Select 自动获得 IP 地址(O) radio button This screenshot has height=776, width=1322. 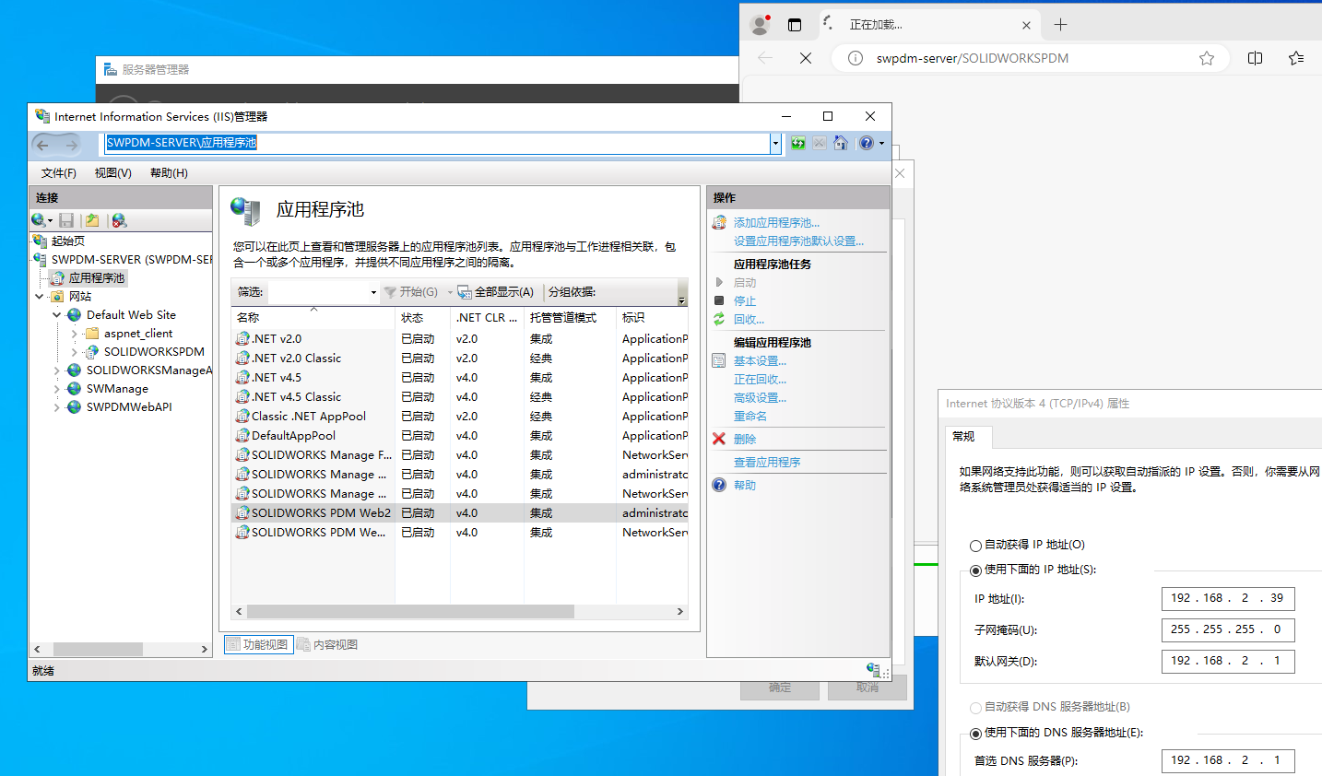point(975,546)
